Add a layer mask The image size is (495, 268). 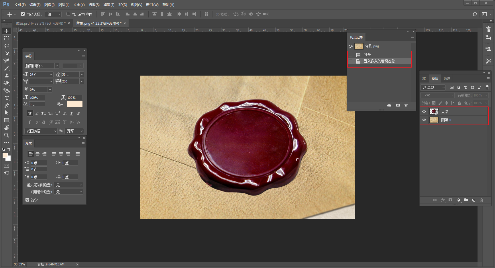click(451, 200)
